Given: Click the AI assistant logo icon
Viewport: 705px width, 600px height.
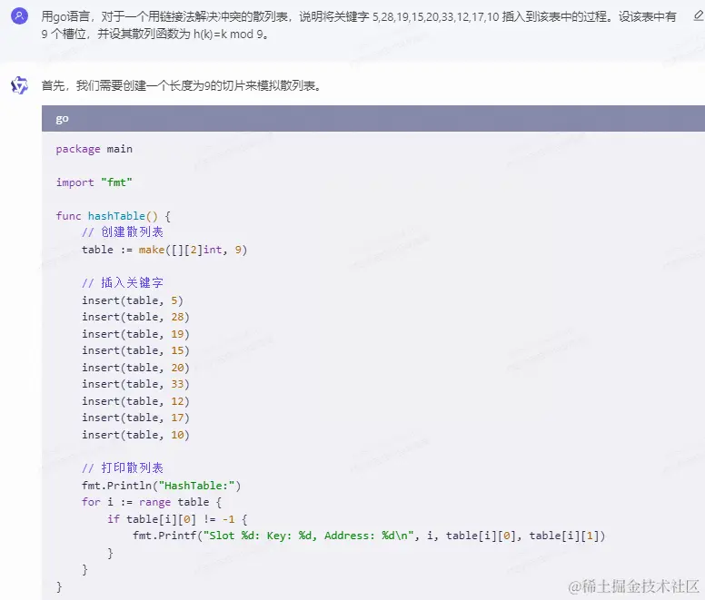Looking at the screenshot, I should [19, 85].
